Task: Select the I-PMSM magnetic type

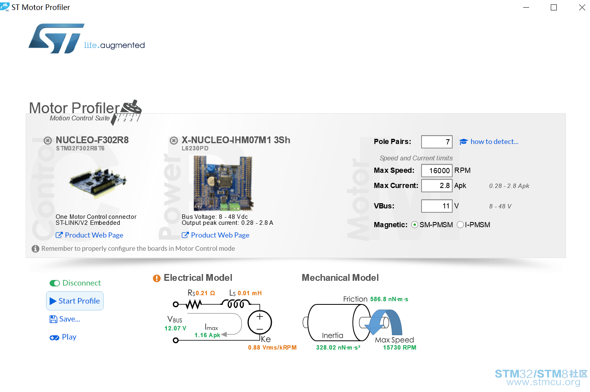Action: click(x=460, y=225)
